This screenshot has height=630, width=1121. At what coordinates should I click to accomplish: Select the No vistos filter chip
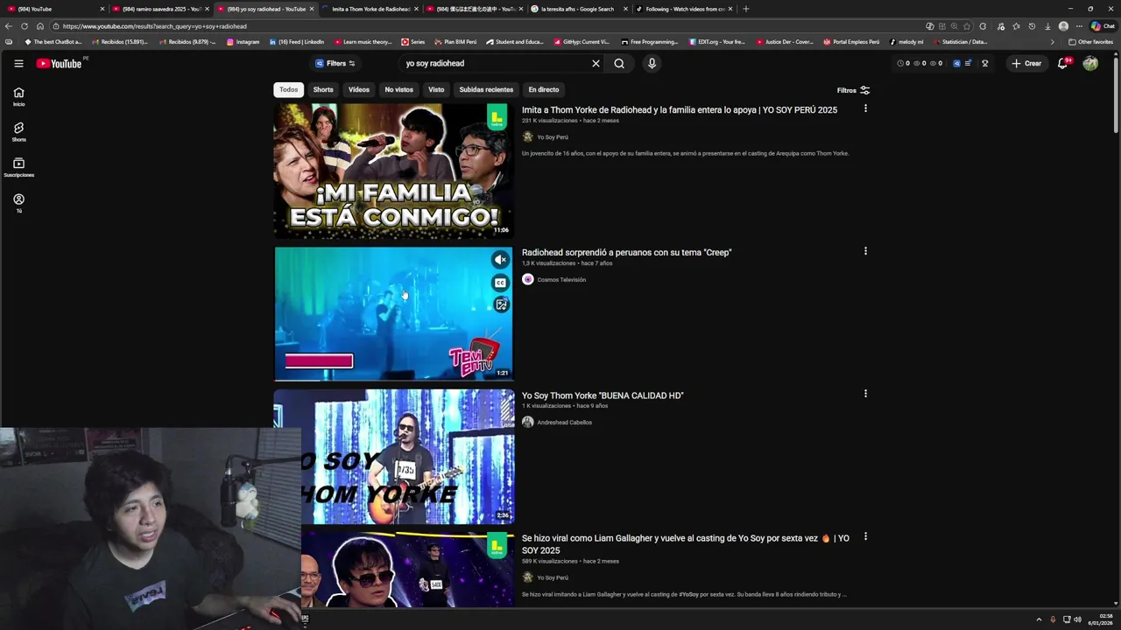pos(398,89)
